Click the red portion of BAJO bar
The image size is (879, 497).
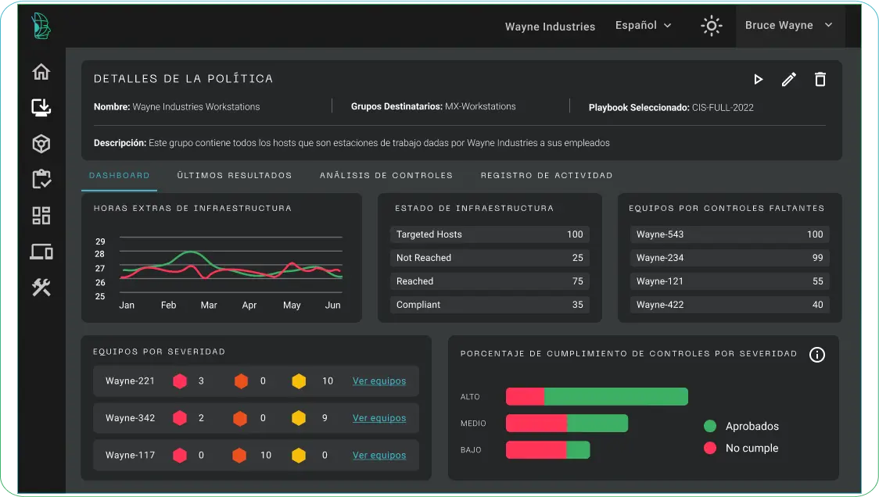point(536,449)
